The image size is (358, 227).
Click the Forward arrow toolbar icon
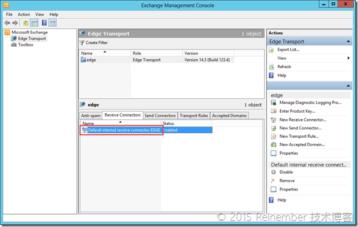15,23
